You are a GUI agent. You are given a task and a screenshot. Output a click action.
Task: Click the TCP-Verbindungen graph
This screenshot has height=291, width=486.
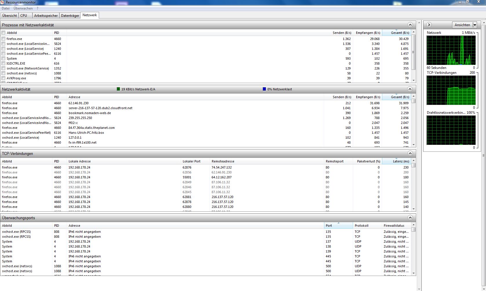451,90
